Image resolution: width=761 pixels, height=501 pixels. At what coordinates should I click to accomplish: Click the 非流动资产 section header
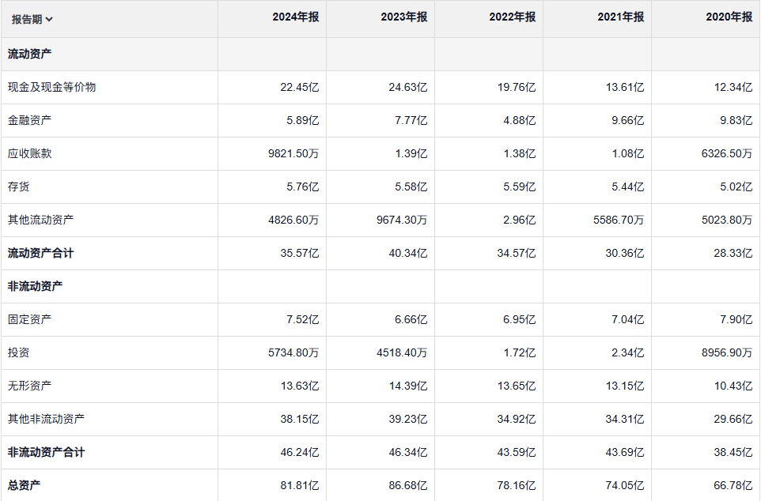[x=35, y=286]
